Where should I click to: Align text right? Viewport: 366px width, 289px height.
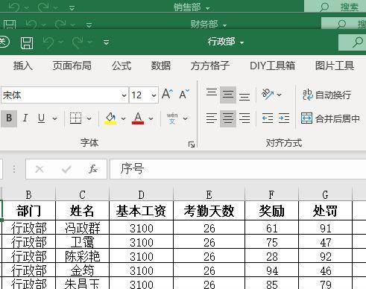pyautogui.click(x=244, y=118)
